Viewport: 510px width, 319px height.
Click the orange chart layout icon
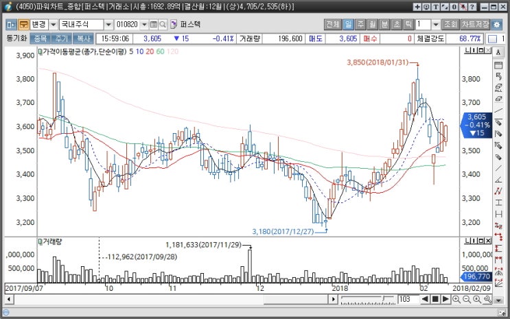click(x=23, y=25)
